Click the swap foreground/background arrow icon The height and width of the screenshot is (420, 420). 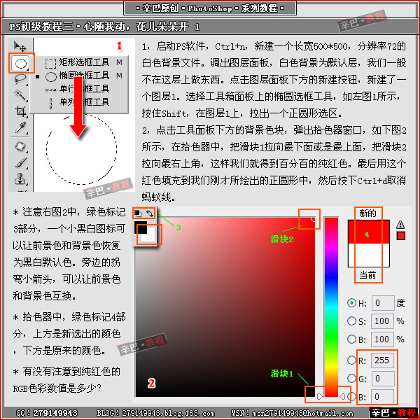pyautogui.click(x=150, y=213)
